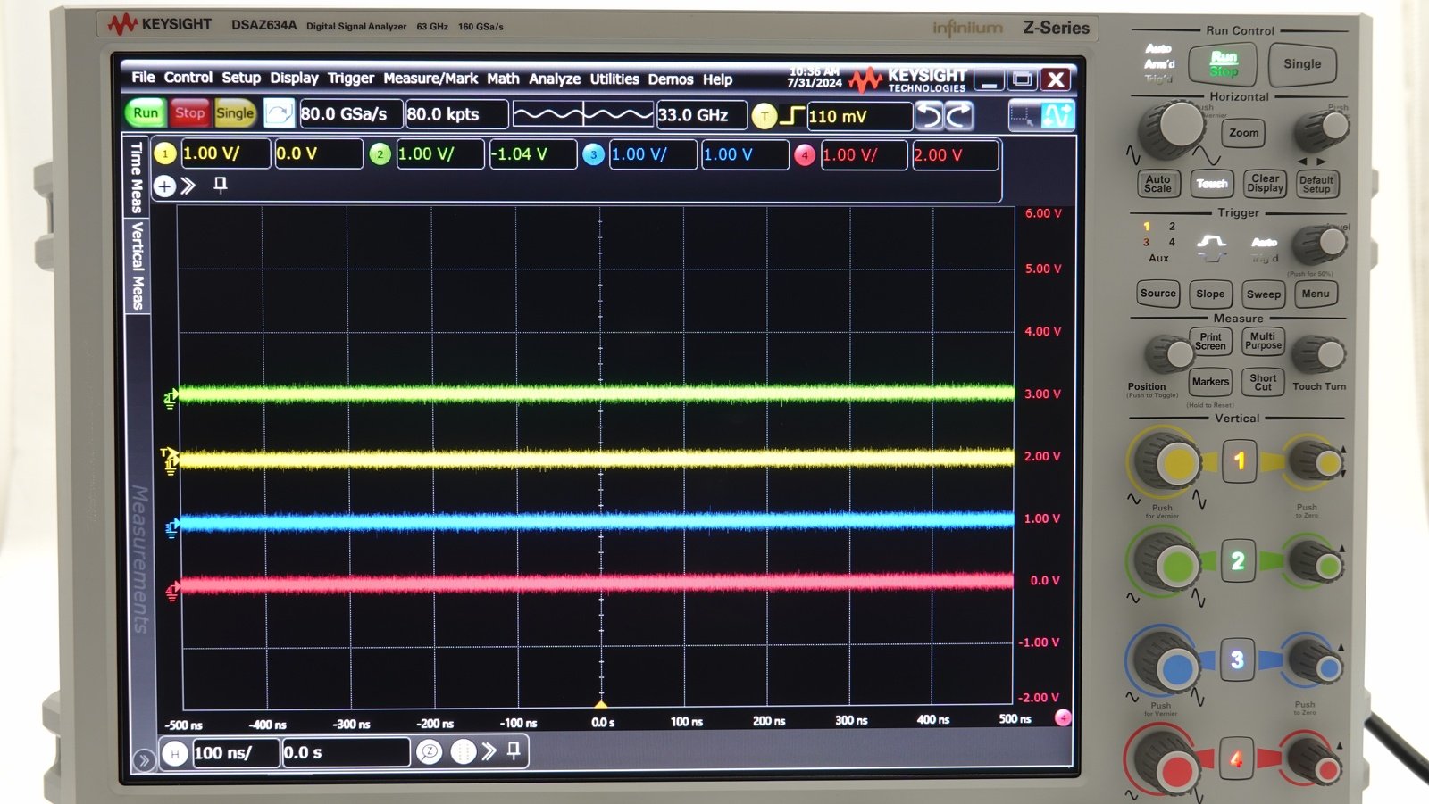Click the trigger position marker at 0.0 s
Image resolution: width=1429 pixels, height=804 pixels.
coord(600,704)
